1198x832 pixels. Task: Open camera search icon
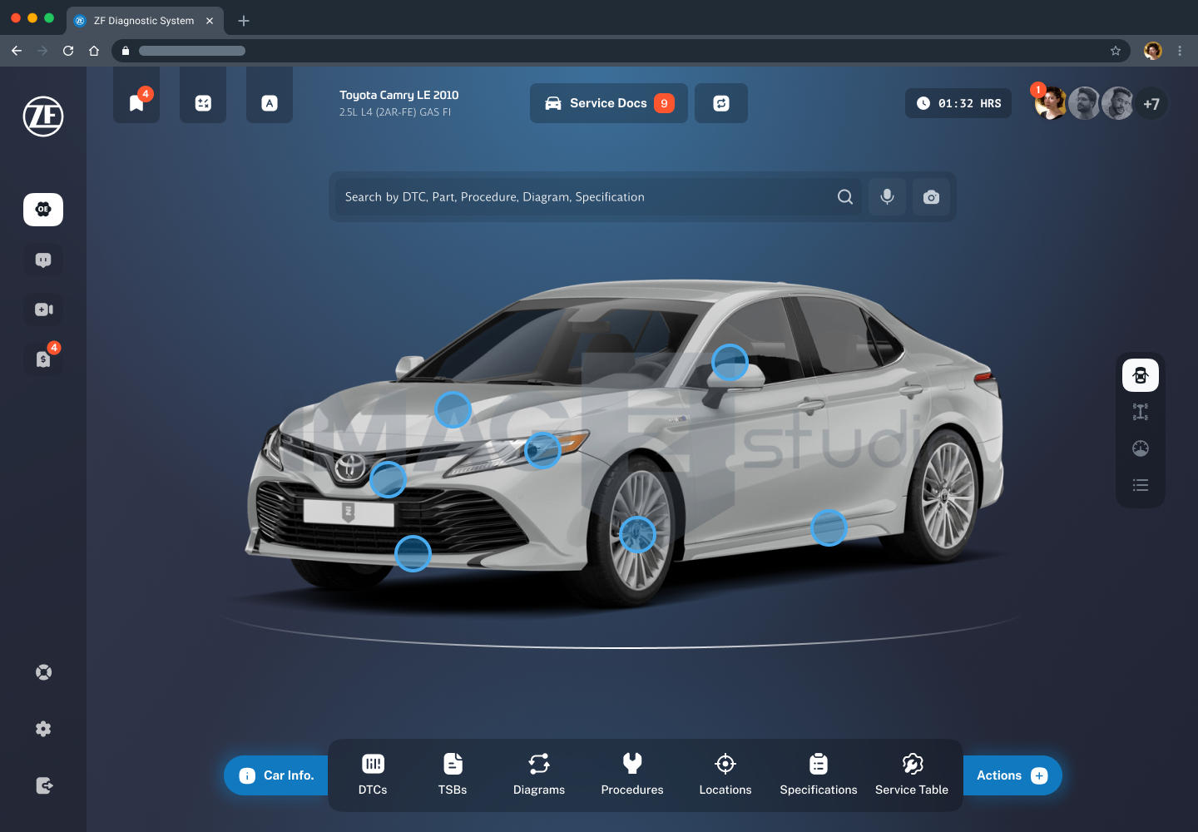tap(932, 197)
